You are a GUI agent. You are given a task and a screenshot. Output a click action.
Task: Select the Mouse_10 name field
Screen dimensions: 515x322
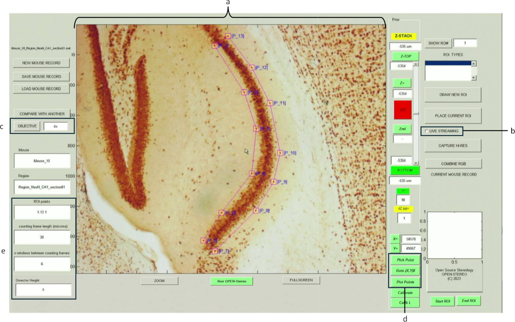click(42, 161)
